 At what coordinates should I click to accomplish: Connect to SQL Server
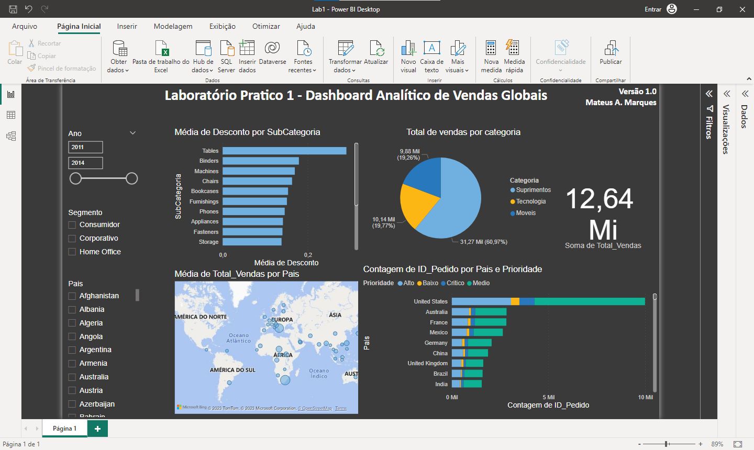click(x=226, y=57)
